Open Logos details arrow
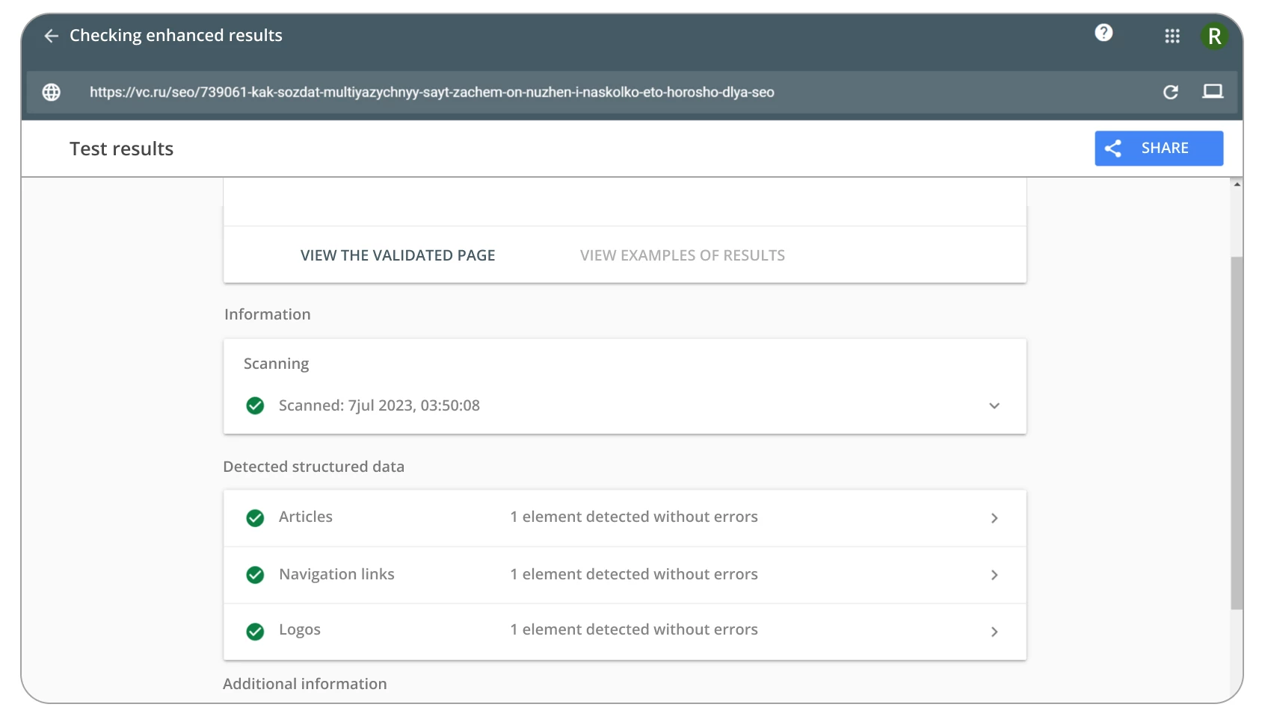This screenshot has width=1265, height=716. [994, 632]
